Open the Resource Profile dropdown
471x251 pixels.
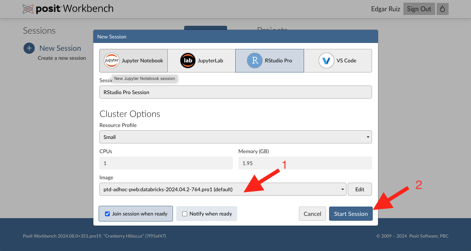point(235,137)
